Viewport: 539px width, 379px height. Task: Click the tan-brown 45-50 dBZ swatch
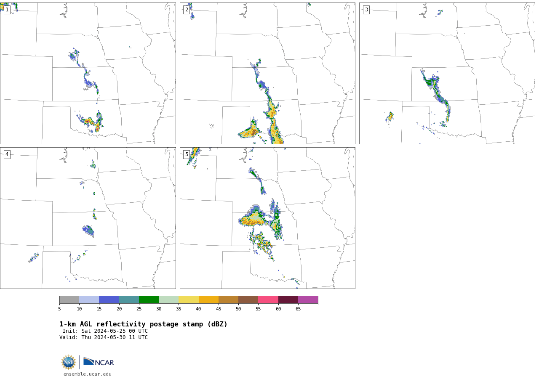coord(228,300)
